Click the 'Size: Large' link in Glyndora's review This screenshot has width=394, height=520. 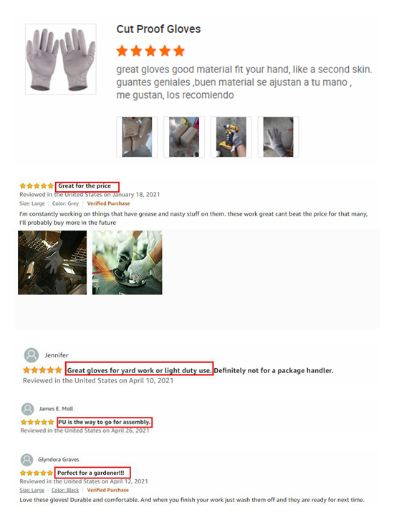pos(32,490)
